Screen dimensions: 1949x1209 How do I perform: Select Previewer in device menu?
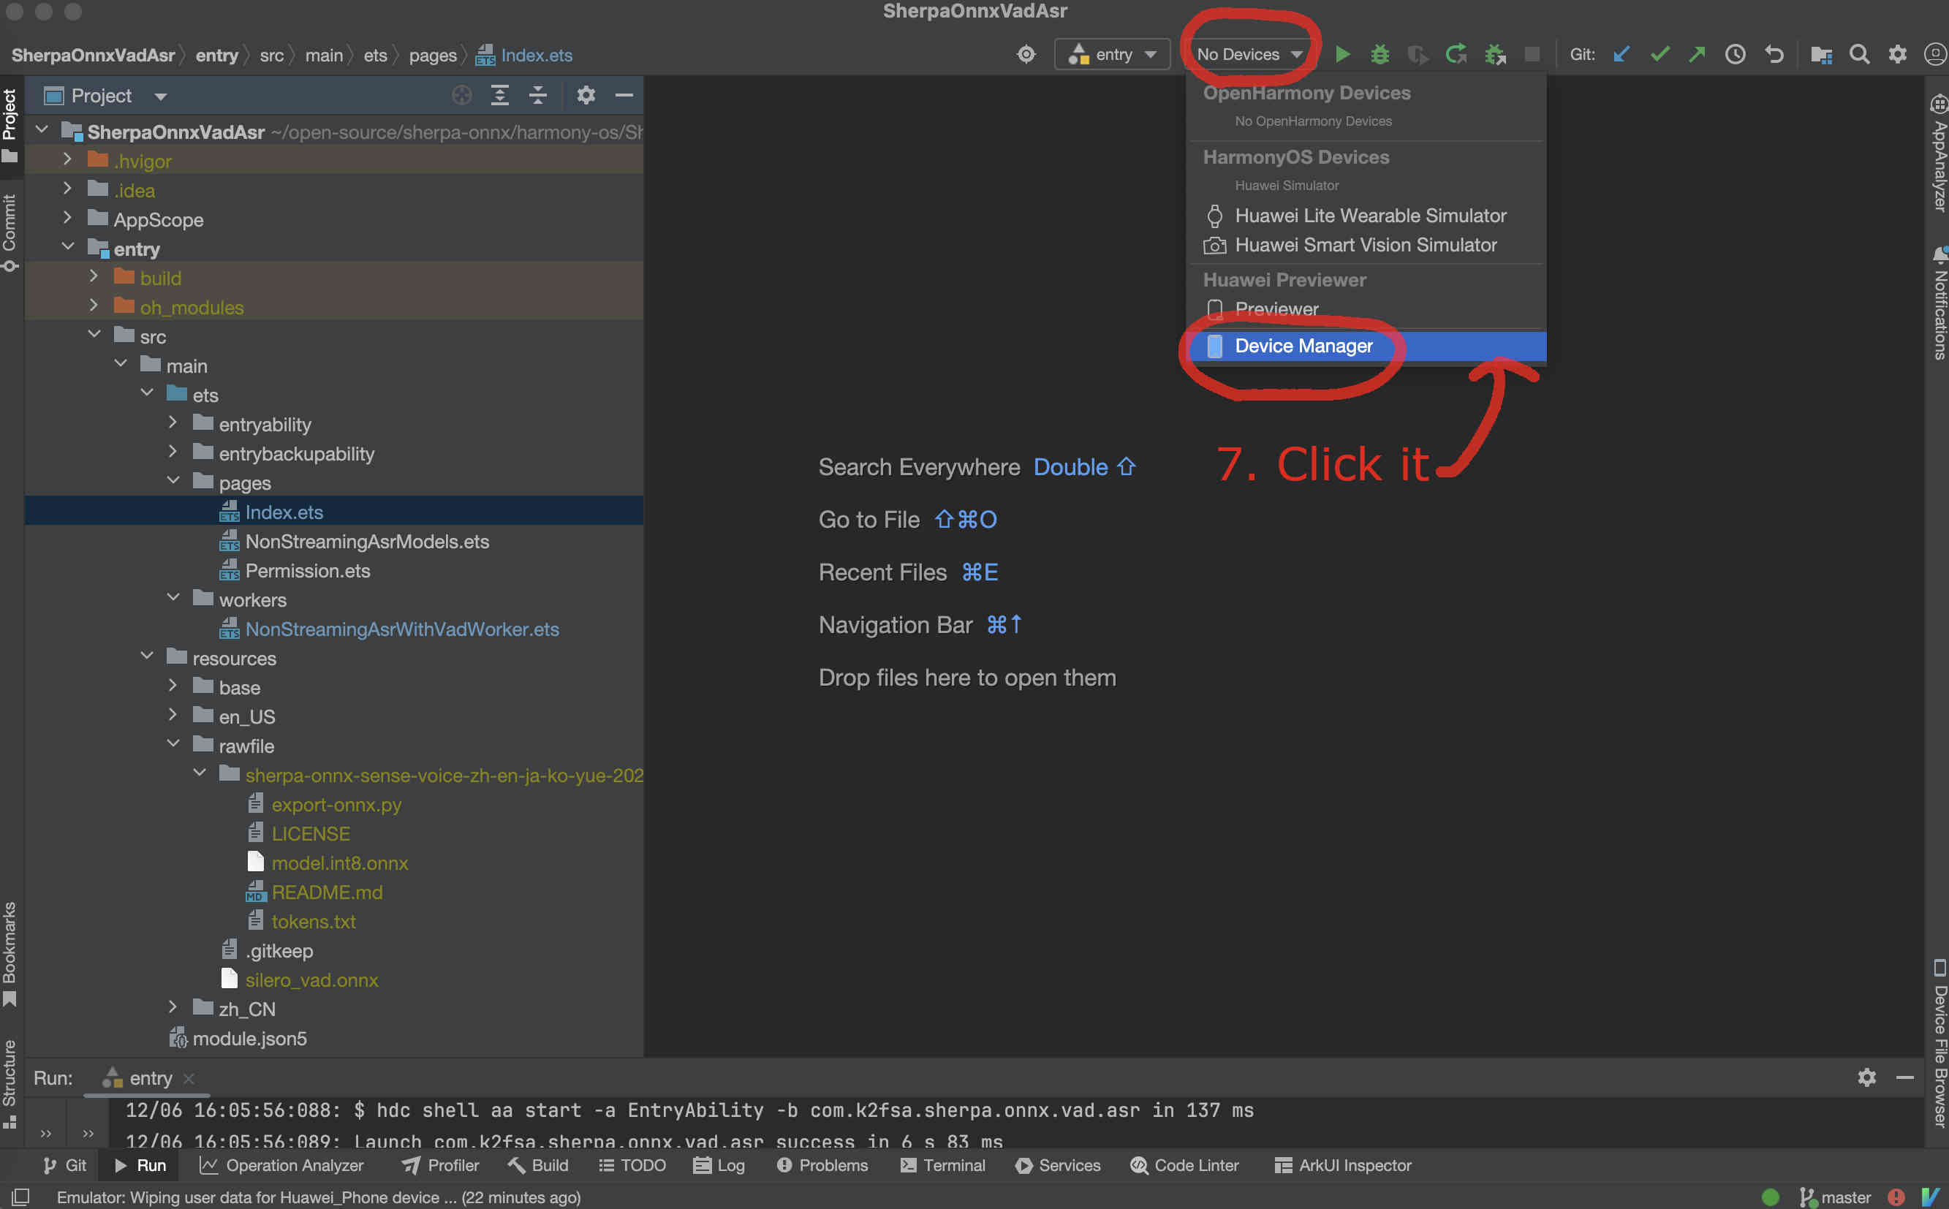1367,308
